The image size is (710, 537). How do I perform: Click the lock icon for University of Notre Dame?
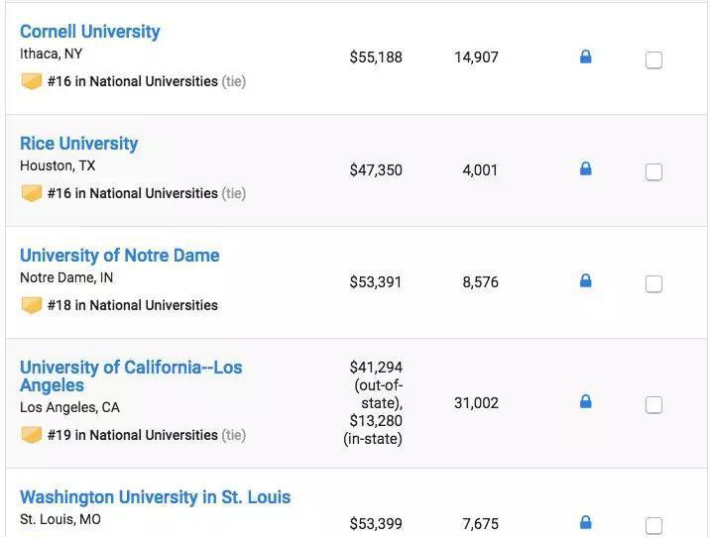pos(585,280)
